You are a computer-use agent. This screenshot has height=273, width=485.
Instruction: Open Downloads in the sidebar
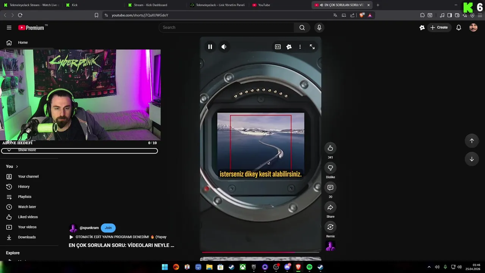[27, 237]
